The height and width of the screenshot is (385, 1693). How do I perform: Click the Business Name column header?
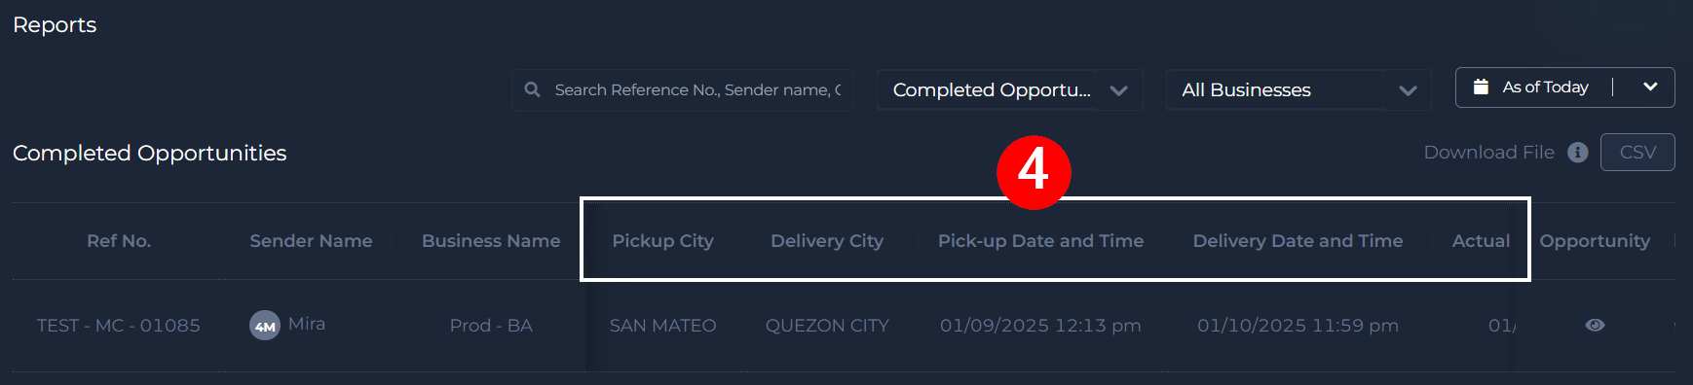491,241
